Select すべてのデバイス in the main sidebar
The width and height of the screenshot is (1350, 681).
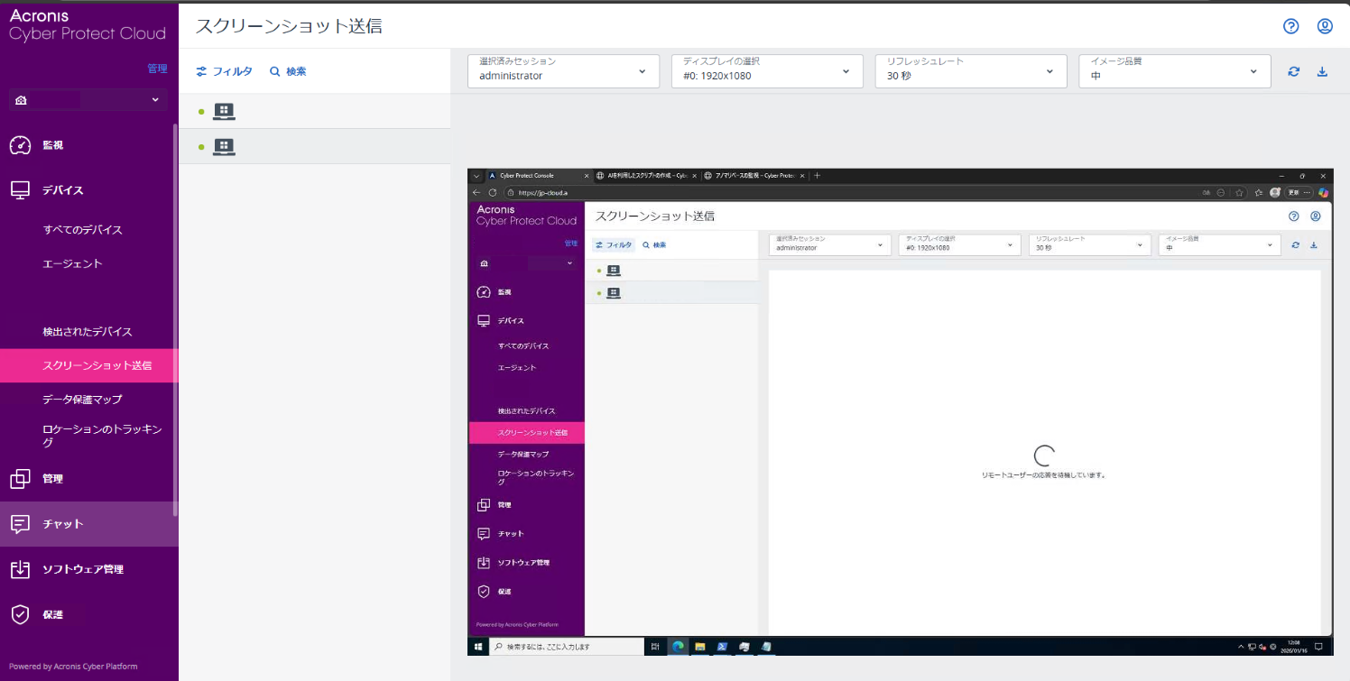pyautogui.click(x=82, y=230)
